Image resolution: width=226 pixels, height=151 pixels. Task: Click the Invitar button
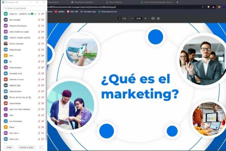click(x=9, y=147)
